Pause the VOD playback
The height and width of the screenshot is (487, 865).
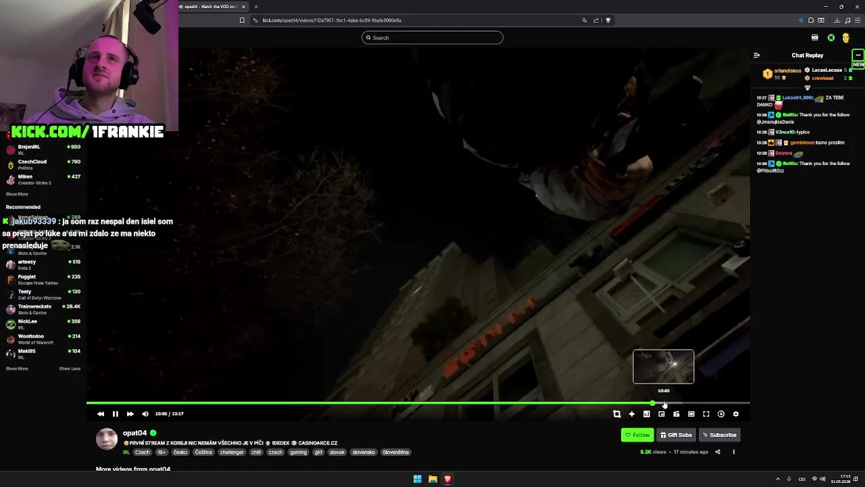click(x=115, y=414)
